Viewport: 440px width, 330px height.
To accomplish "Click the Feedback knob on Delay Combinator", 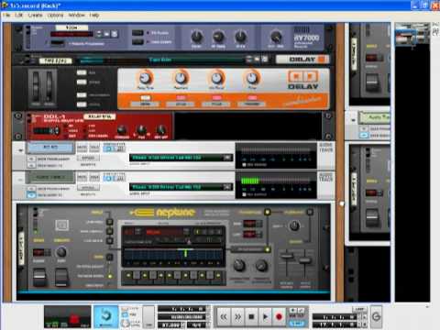I will (x=181, y=78).
